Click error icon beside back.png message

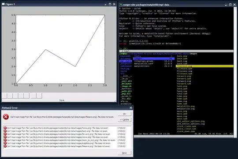pos(5,131)
